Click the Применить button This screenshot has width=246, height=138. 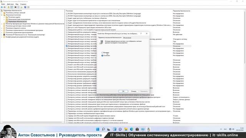click(x=144, y=91)
